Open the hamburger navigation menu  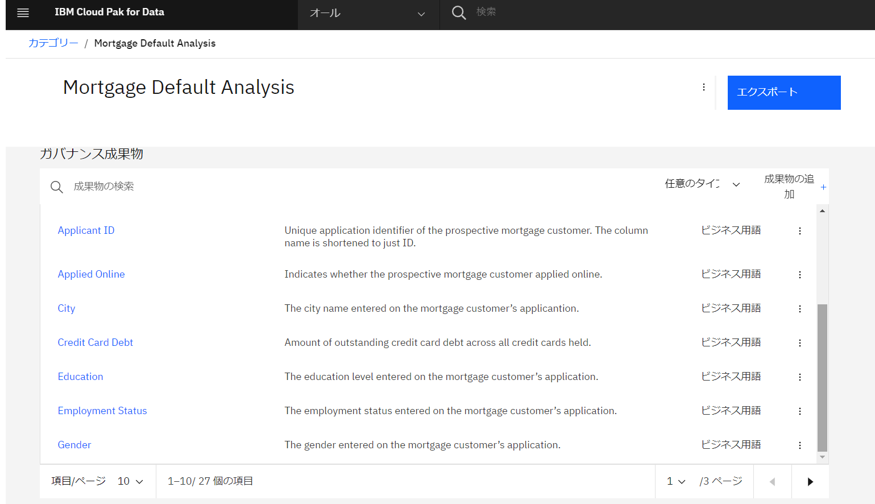pyautogui.click(x=23, y=13)
